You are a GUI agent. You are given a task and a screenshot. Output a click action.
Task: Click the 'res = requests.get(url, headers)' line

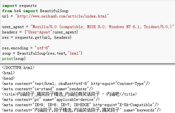(x=37, y=37)
